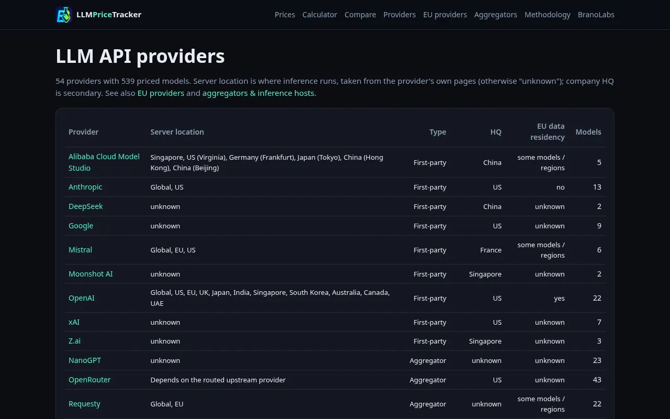The image size is (670, 419).
Task: Open the Calculator nav item
Action: point(320,15)
